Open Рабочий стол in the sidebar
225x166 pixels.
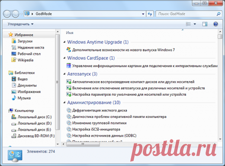click(x=29, y=54)
